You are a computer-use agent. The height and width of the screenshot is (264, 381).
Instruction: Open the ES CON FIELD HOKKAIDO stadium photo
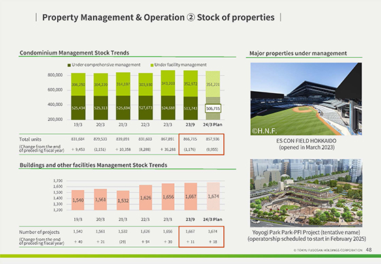coord(306,99)
